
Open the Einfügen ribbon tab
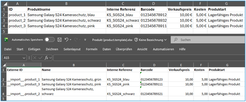34,49
